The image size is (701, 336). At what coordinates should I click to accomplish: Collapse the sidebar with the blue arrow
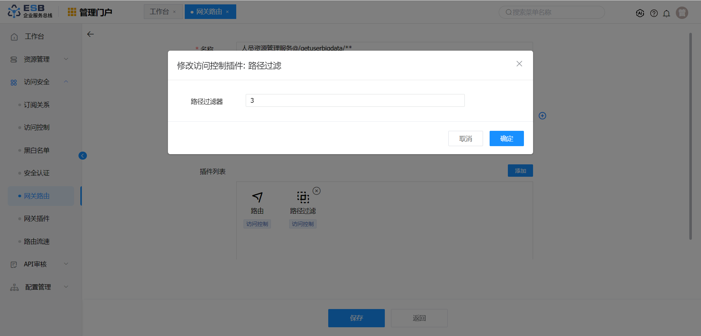83,156
